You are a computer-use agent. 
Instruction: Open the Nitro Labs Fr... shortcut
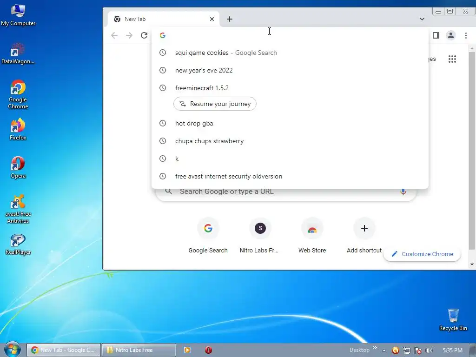click(x=260, y=236)
